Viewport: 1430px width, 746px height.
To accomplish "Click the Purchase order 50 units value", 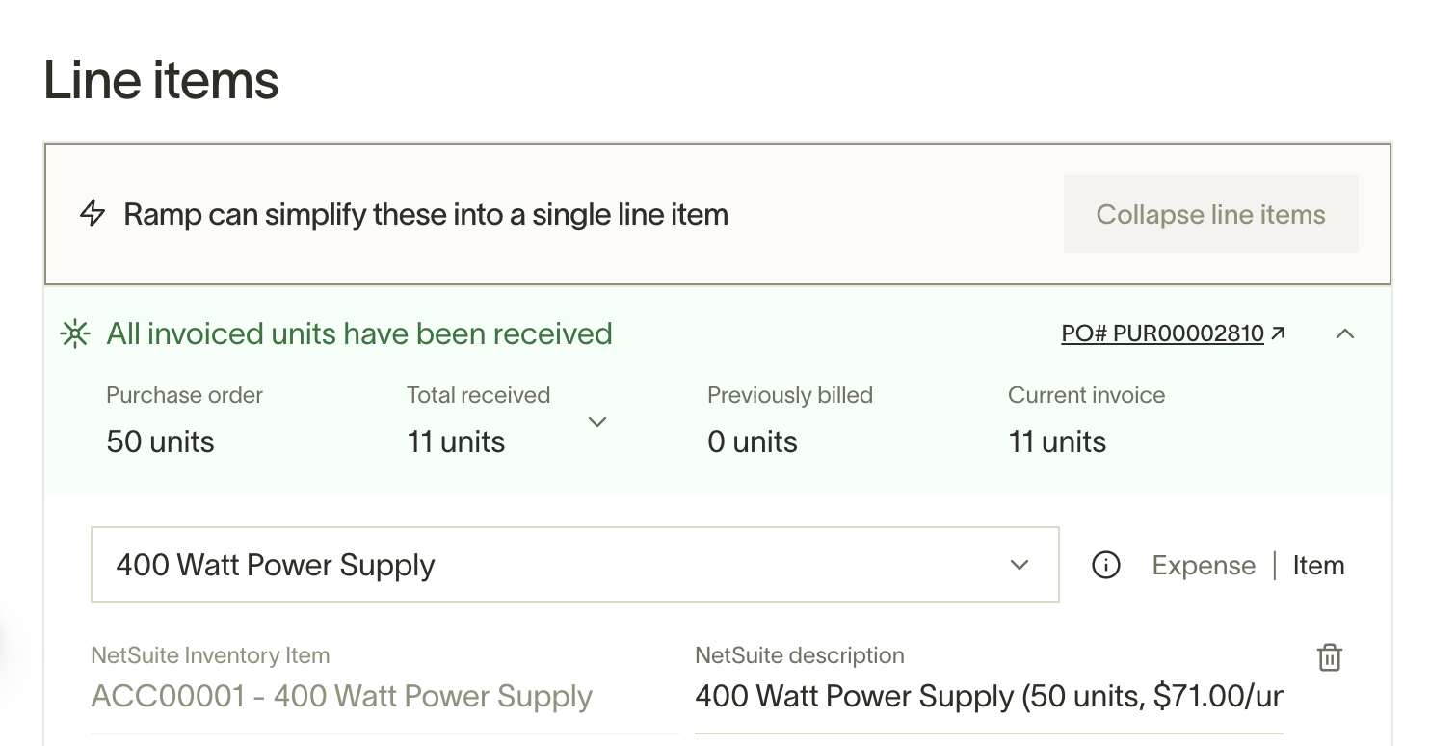I will [160, 442].
